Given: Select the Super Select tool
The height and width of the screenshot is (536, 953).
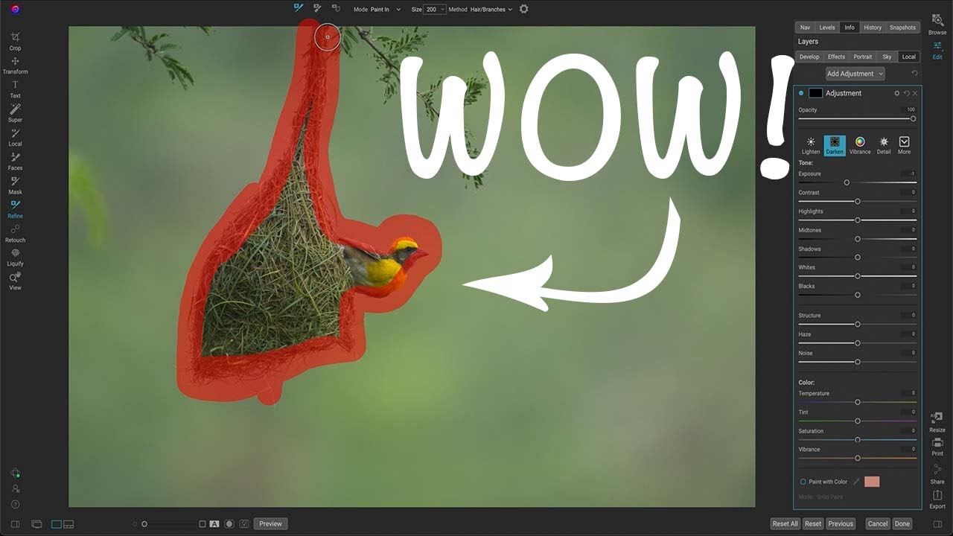Looking at the screenshot, I should click(x=15, y=112).
